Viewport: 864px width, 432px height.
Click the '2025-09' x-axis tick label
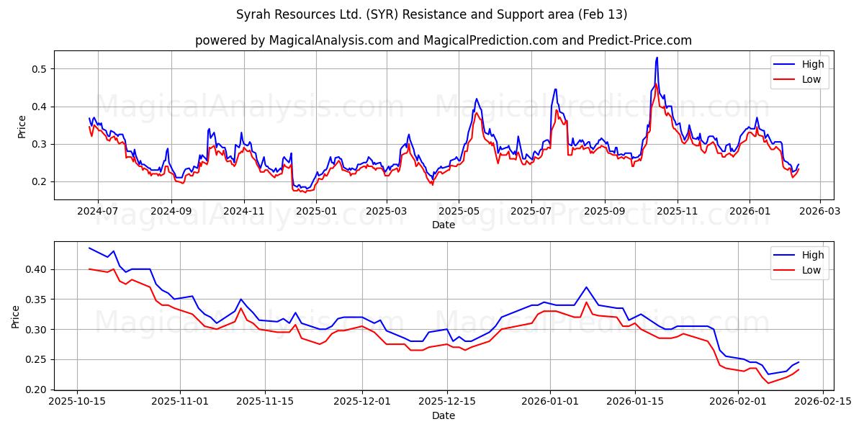click(604, 212)
